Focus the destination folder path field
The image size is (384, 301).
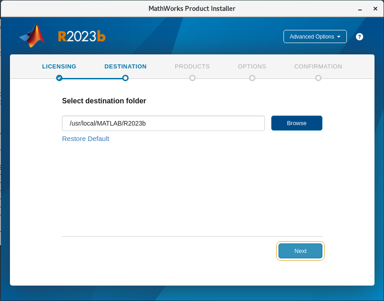pyautogui.click(x=163, y=123)
